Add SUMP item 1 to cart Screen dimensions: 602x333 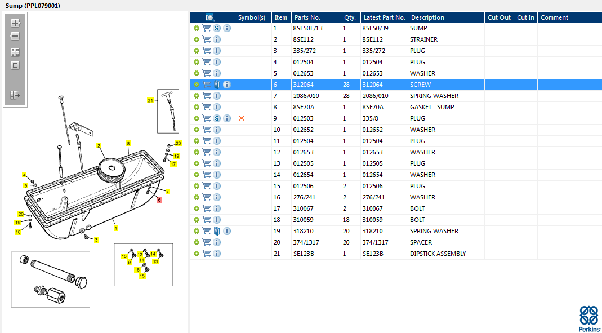207,28
